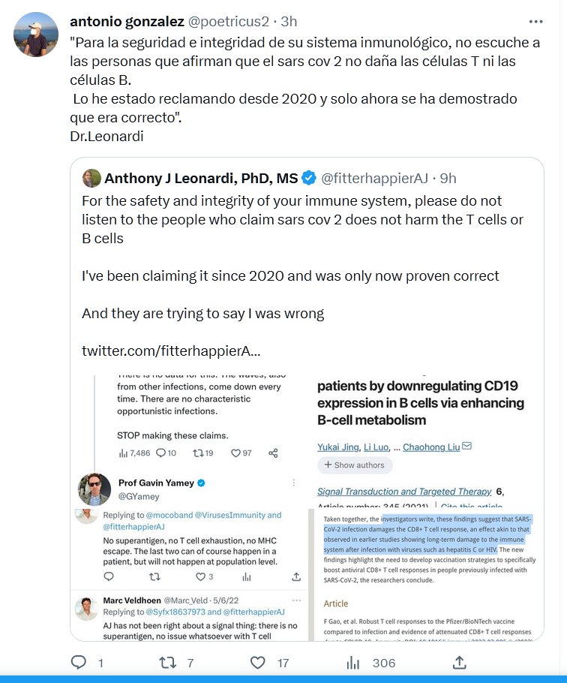
Task: Open the antonio gonzalez display name
Action: click(127, 21)
